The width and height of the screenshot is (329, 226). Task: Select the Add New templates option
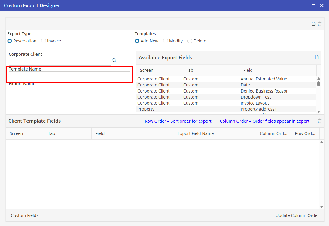[137, 41]
